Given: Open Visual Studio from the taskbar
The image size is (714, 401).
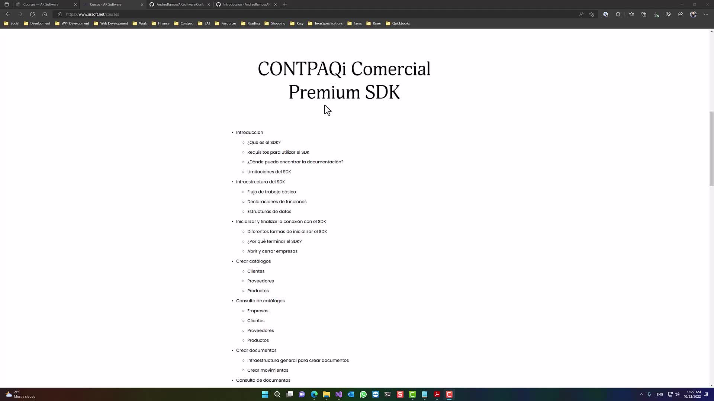Looking at the screenshot, I should point(339,394).
